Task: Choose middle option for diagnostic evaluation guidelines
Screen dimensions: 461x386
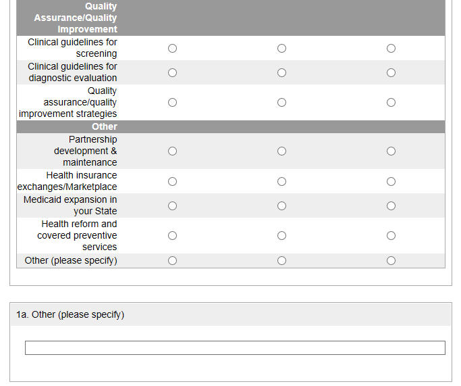Action: click(x=281, y=72)
